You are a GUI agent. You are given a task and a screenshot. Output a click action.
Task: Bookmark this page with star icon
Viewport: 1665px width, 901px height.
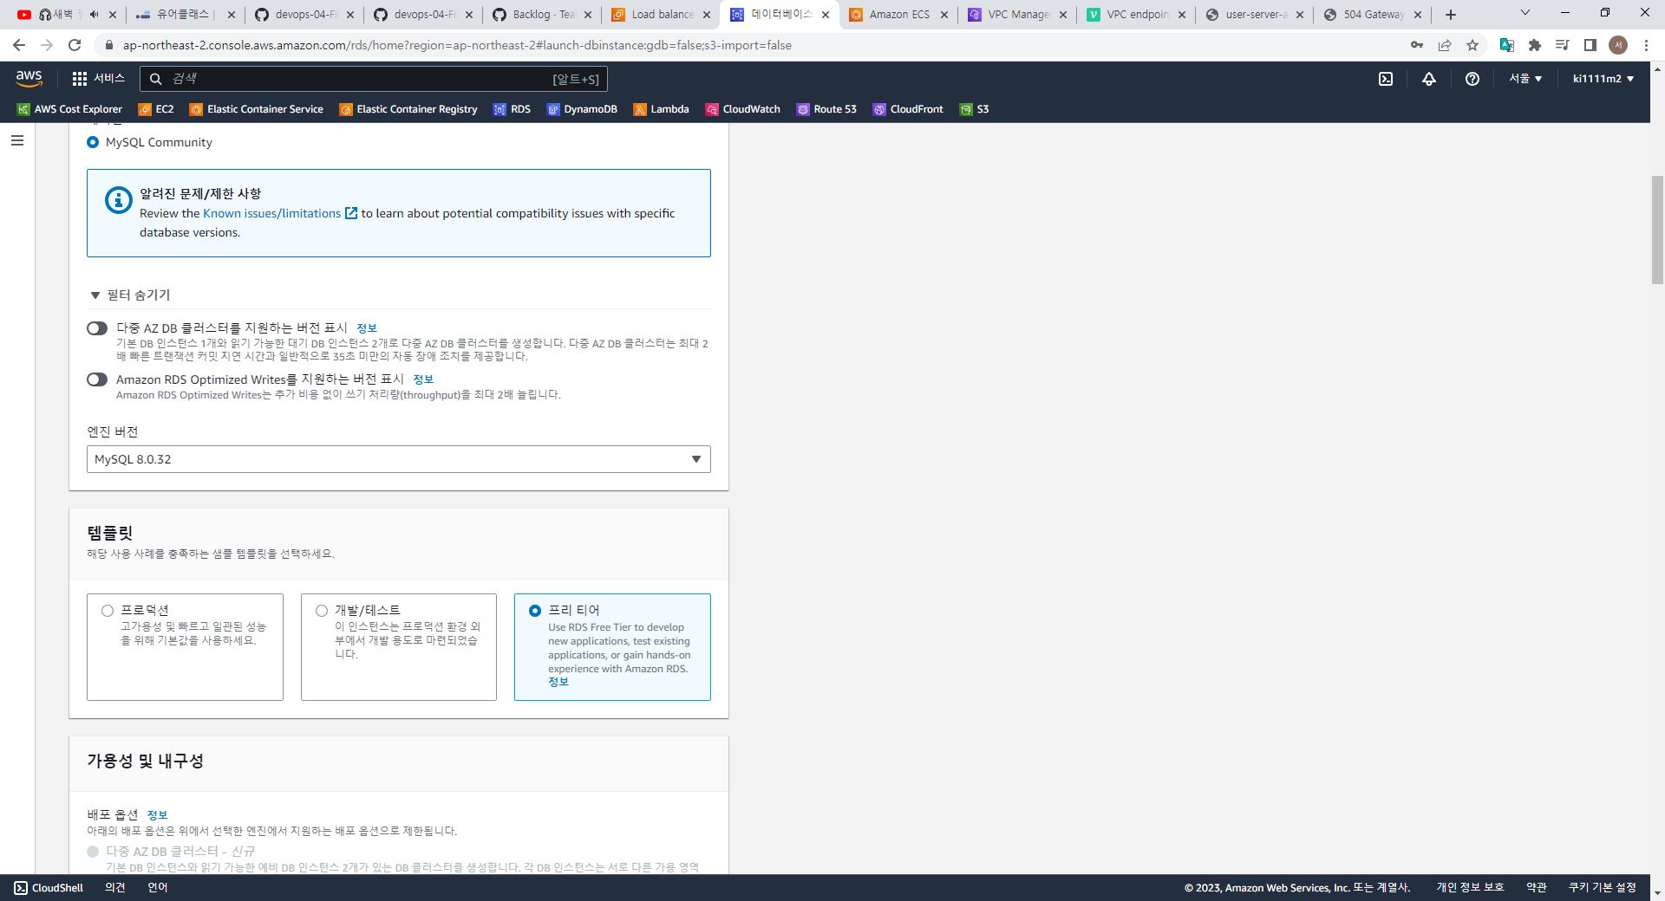pyautogui.click(x=1472, y=45)
